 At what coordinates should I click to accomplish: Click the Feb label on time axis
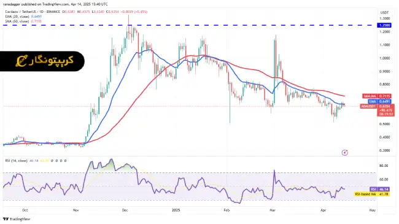click(x=227, y=210)
